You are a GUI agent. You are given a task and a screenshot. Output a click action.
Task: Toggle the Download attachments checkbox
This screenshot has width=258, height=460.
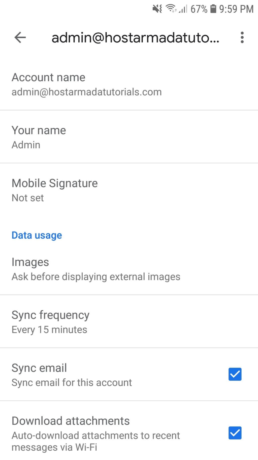pyautogui.click(x=235, y=433)
